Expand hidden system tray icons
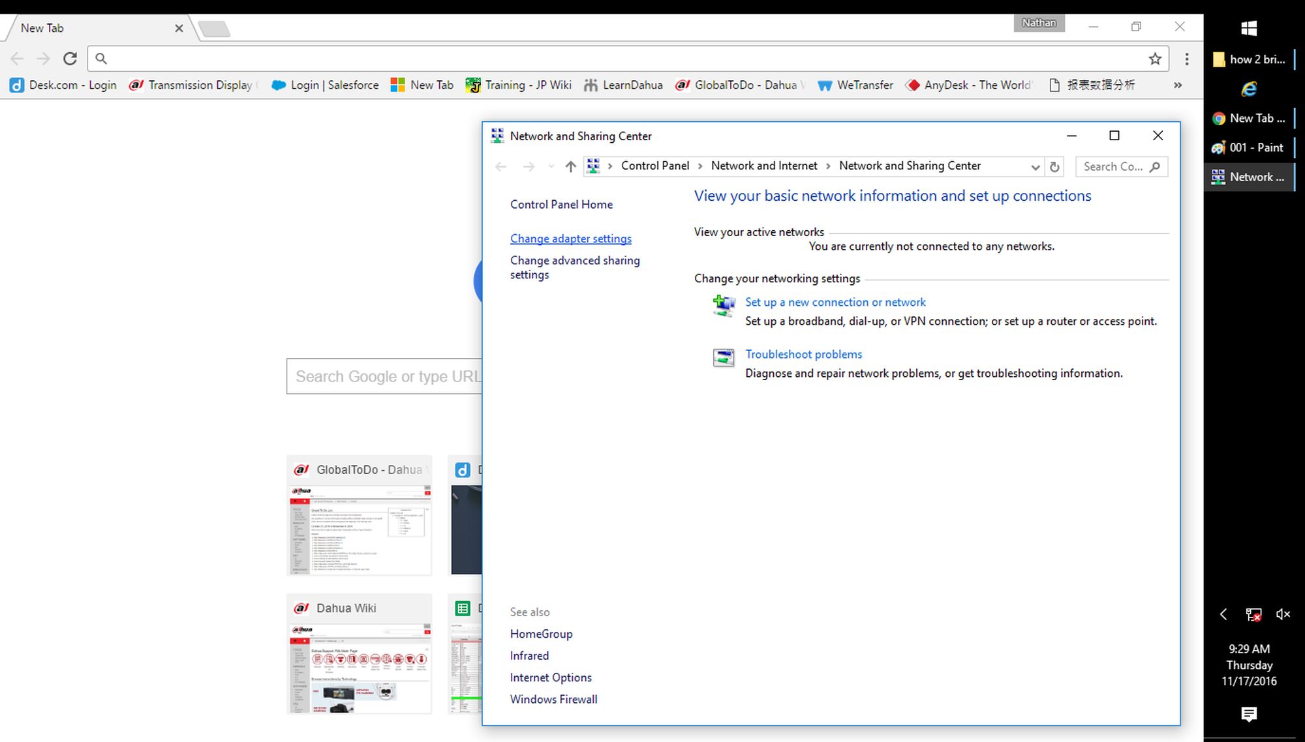 1223,614
